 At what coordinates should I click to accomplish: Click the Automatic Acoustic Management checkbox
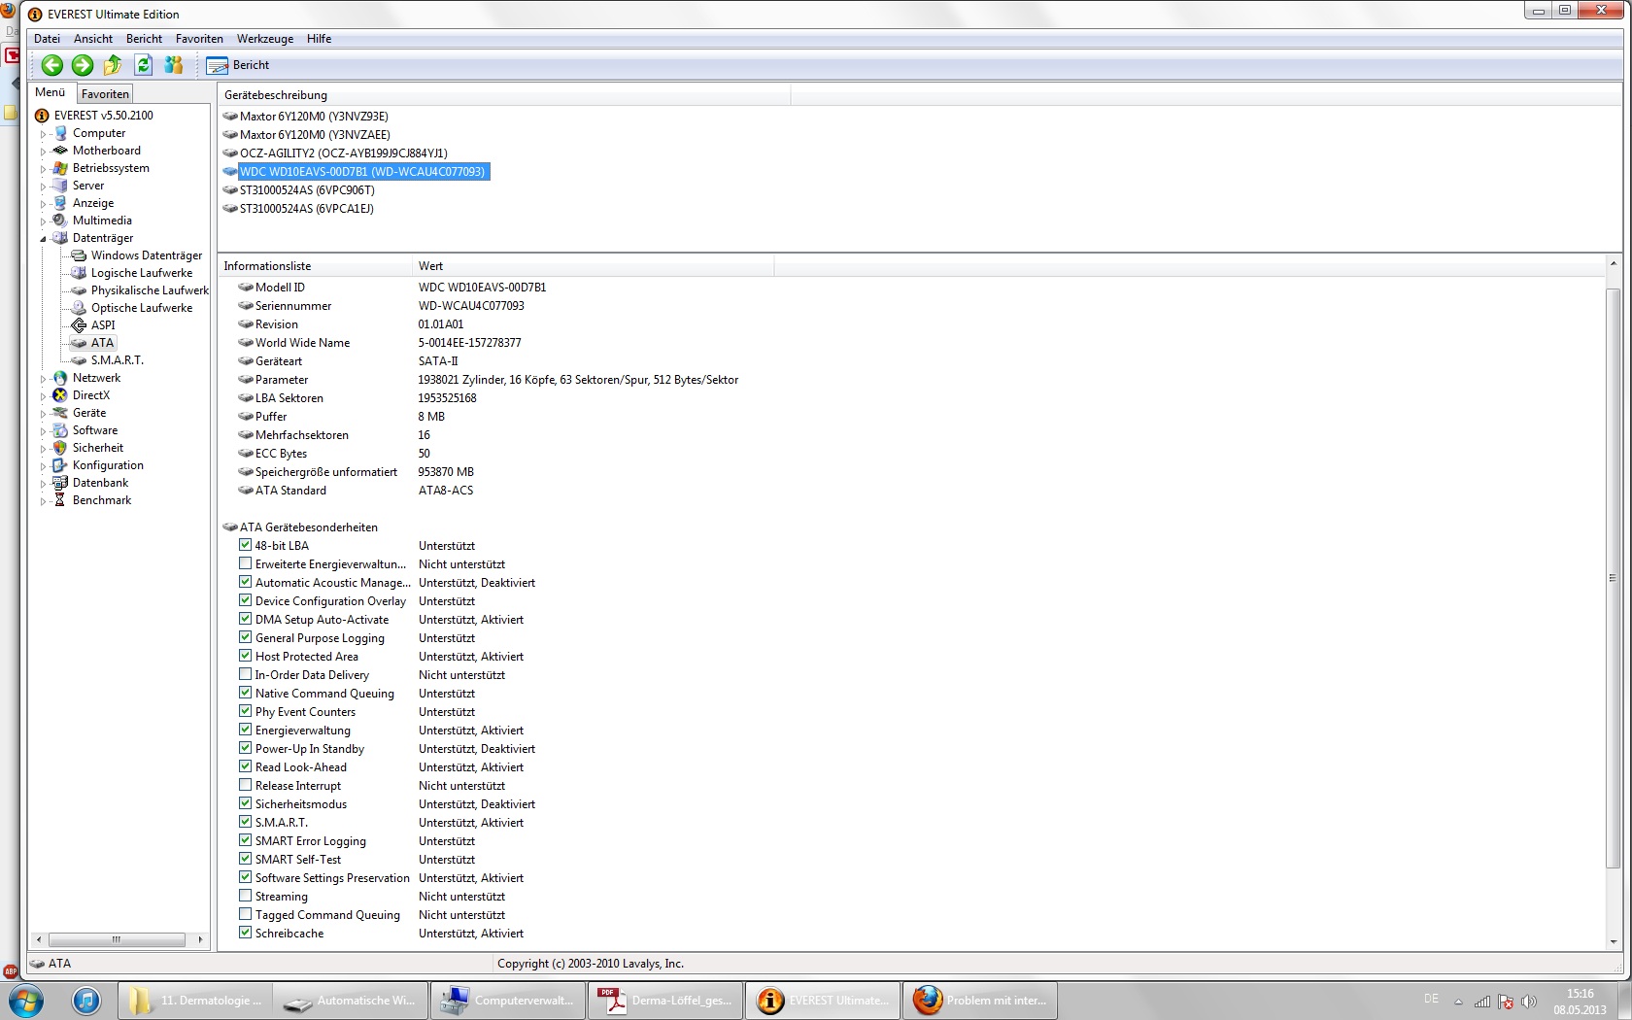pos(246,582)
